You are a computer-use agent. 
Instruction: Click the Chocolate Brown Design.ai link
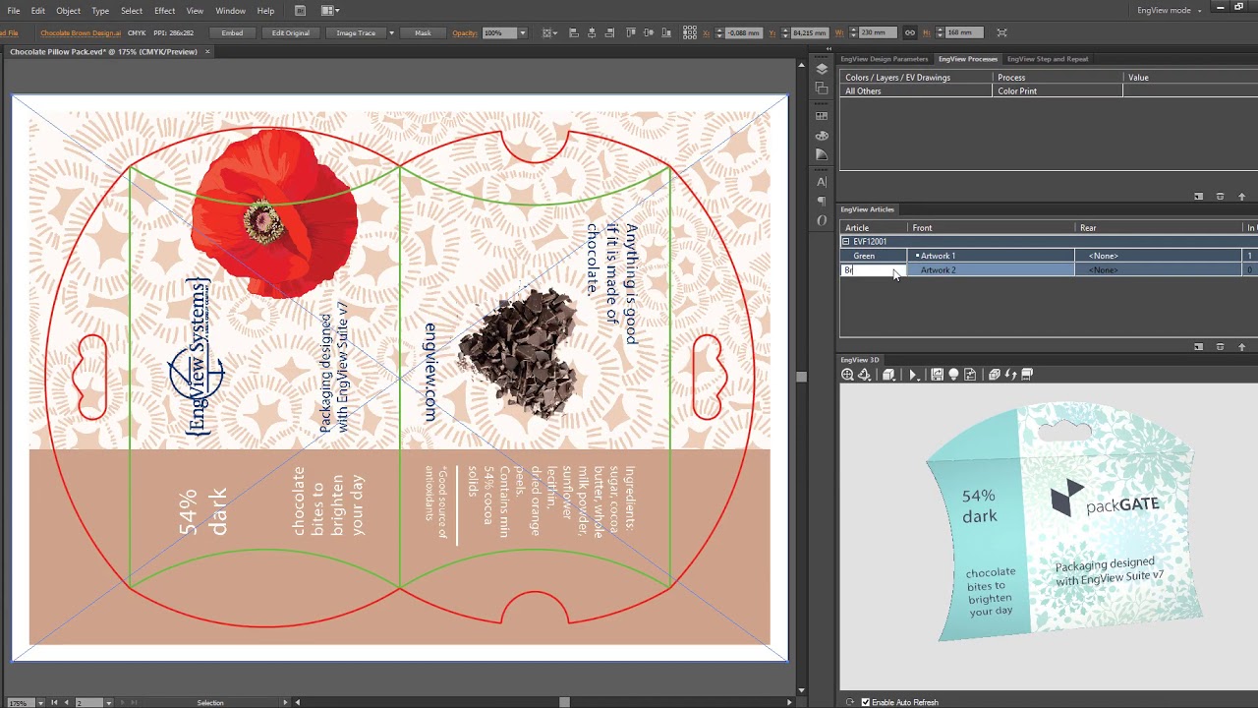(81, 33)
